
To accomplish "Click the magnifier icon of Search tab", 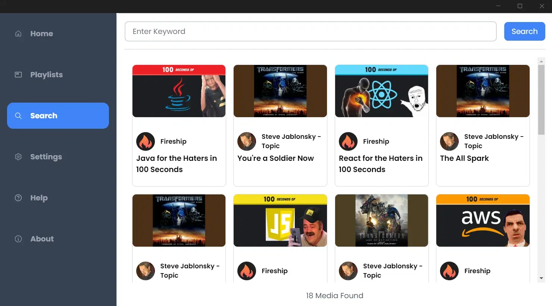I will 18,116.
